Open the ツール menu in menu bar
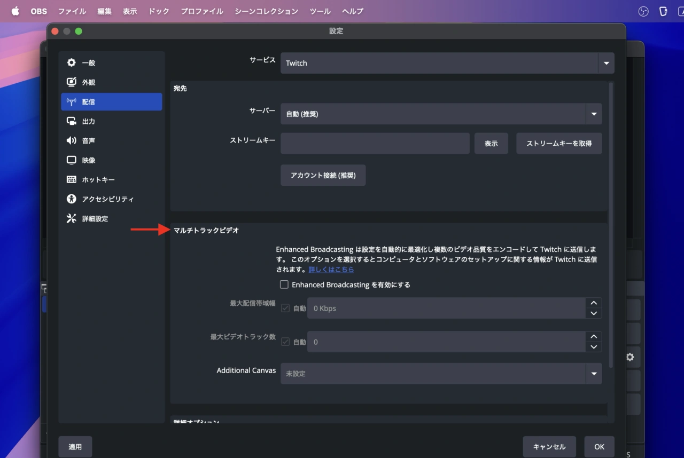684x458 pixels. click(320, 11)
